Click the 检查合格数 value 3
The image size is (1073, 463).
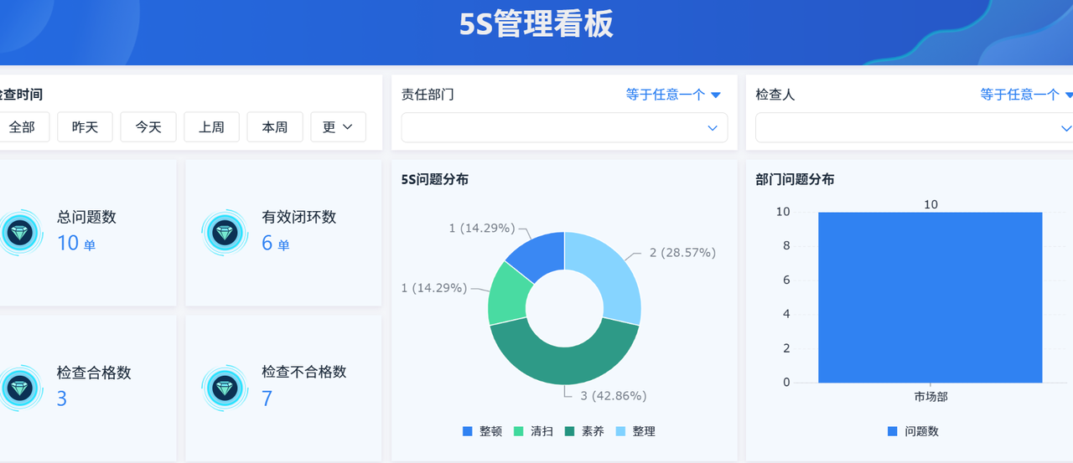[x=62, y=399]
